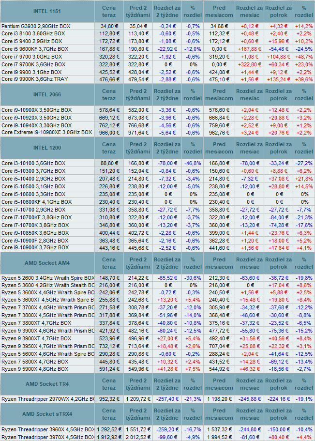Click the Core i7 9700K 3,6GHz BOX name
This screenshot has height=441, width=315.
coord(33,64)
